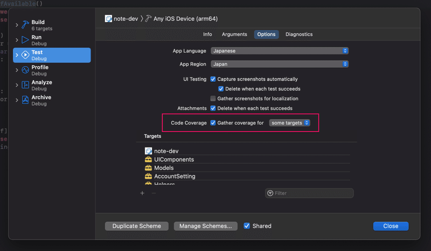Click the blue Close button
This screenshot has height=251, width=431.
click(x=391, y=226)
